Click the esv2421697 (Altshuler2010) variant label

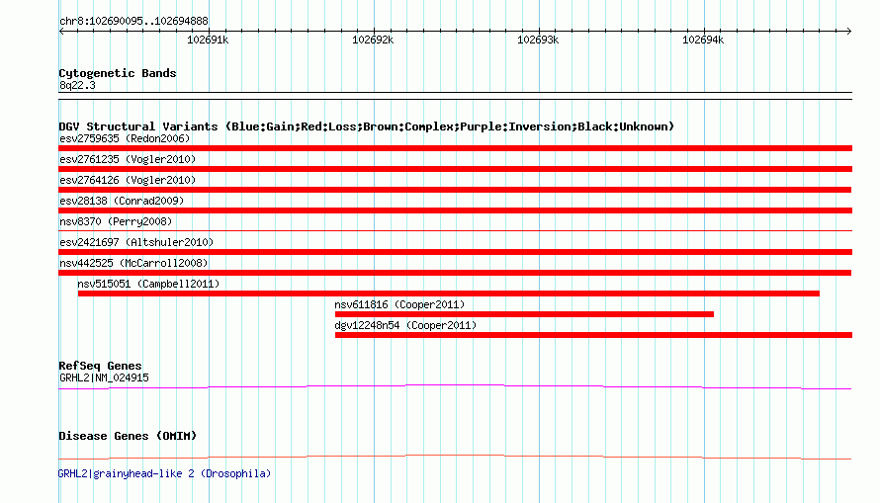(136, 242)
